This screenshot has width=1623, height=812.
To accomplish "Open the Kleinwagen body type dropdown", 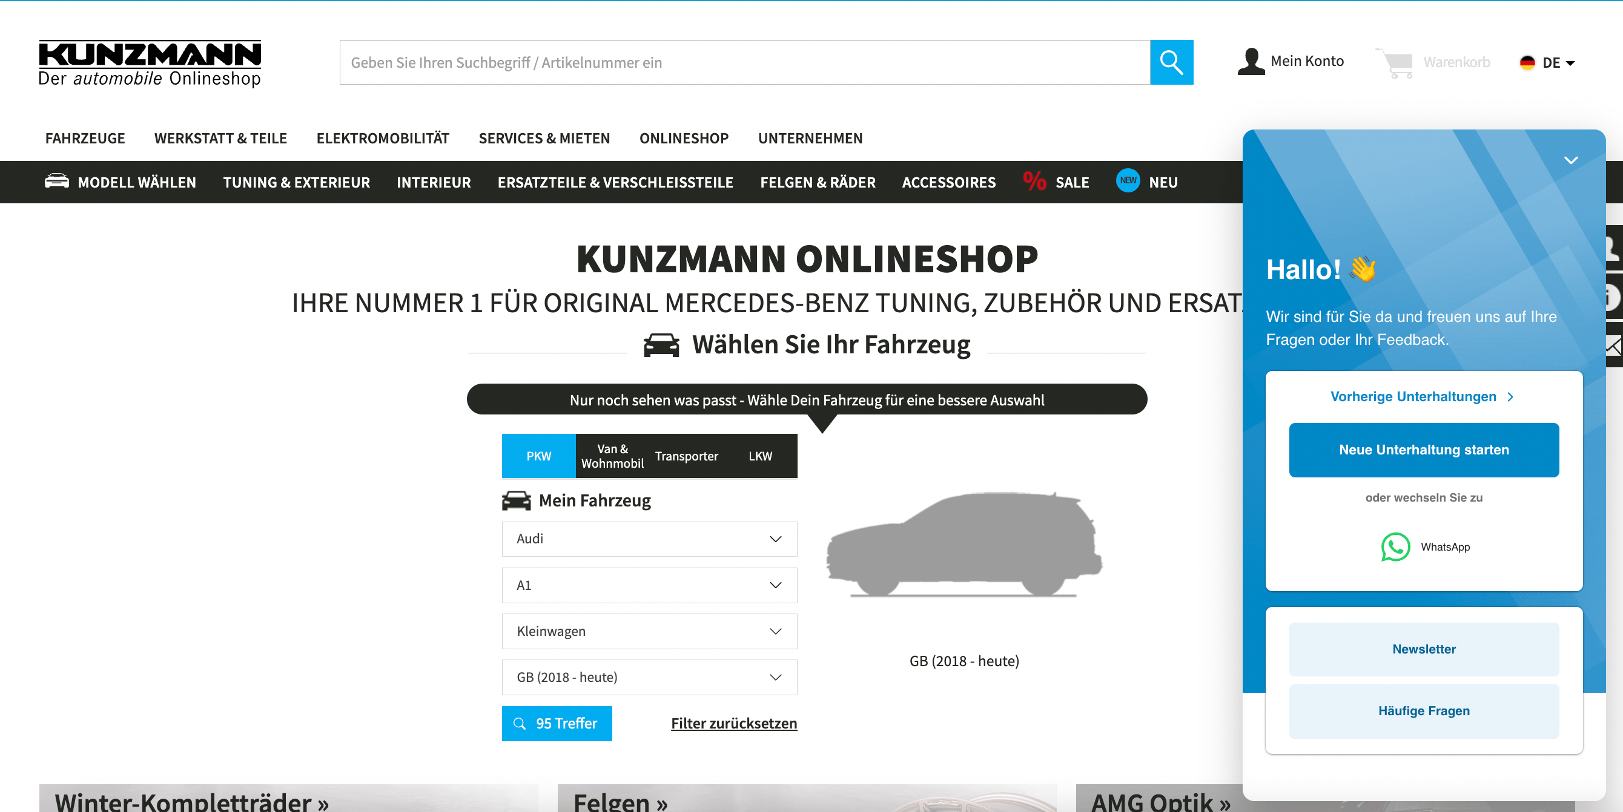I will [x=649, y=631].
